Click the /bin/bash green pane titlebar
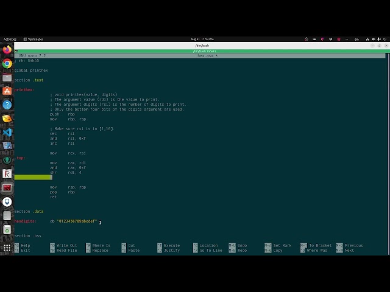390x292 pixels. click(201, 51)
